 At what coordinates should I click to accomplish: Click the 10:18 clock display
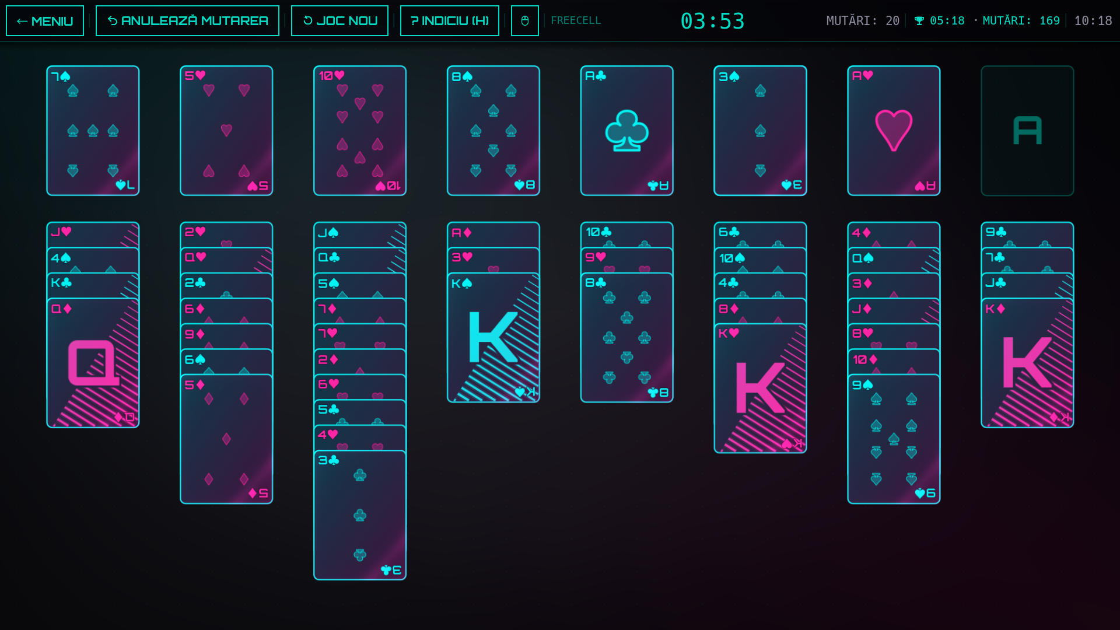click(x=1093, y=21)
